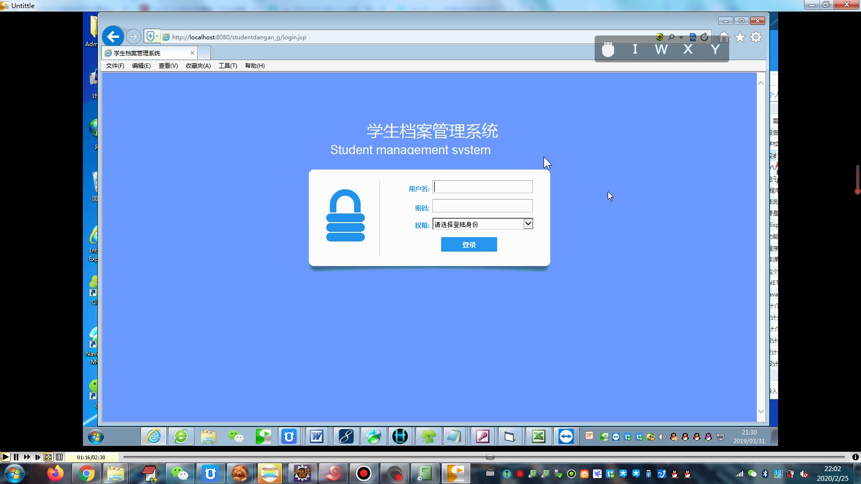
Task: Click the refresh icon in the address bar
Action: [705, 37]
